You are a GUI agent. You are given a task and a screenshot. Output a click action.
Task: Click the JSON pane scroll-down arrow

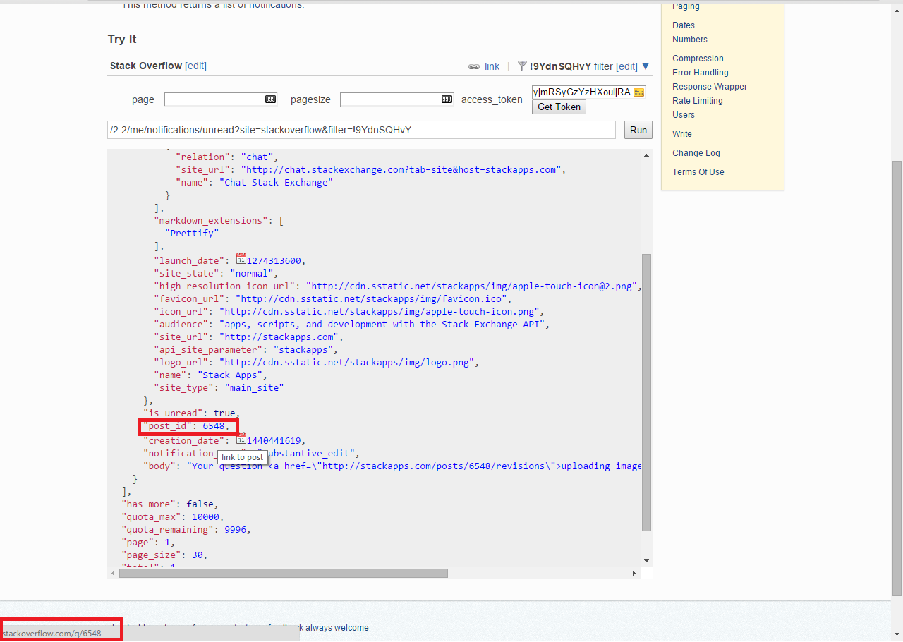tap(646, 561)
